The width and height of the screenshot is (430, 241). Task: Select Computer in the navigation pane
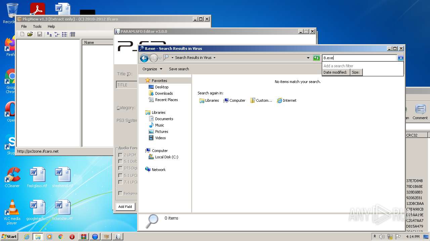click(x=160, y=151)
